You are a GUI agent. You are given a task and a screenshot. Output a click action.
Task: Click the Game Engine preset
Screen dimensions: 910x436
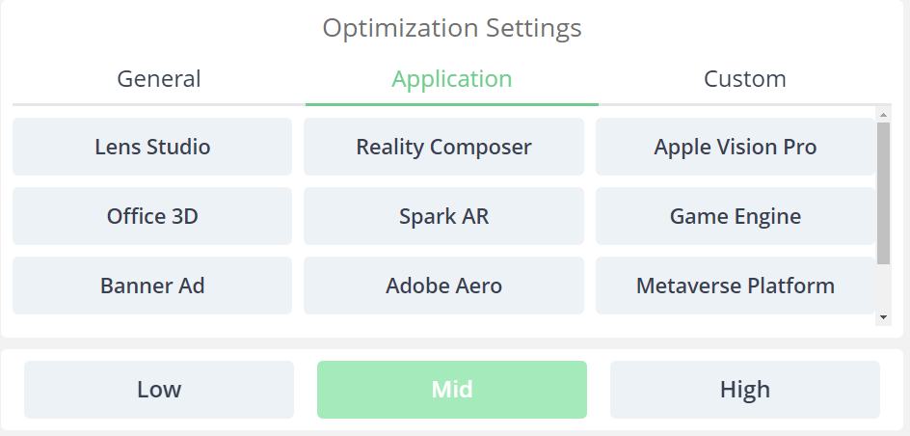coord(736,216)
